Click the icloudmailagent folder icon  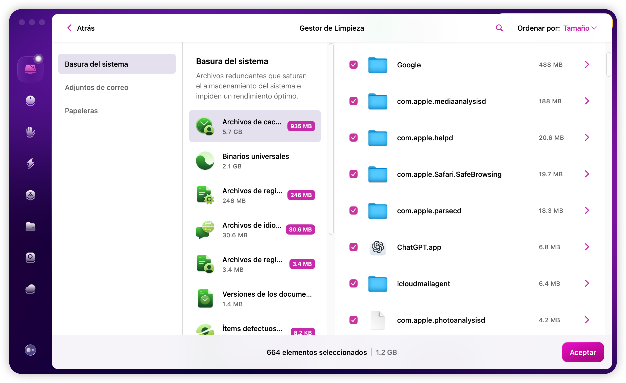coord(378,284)
